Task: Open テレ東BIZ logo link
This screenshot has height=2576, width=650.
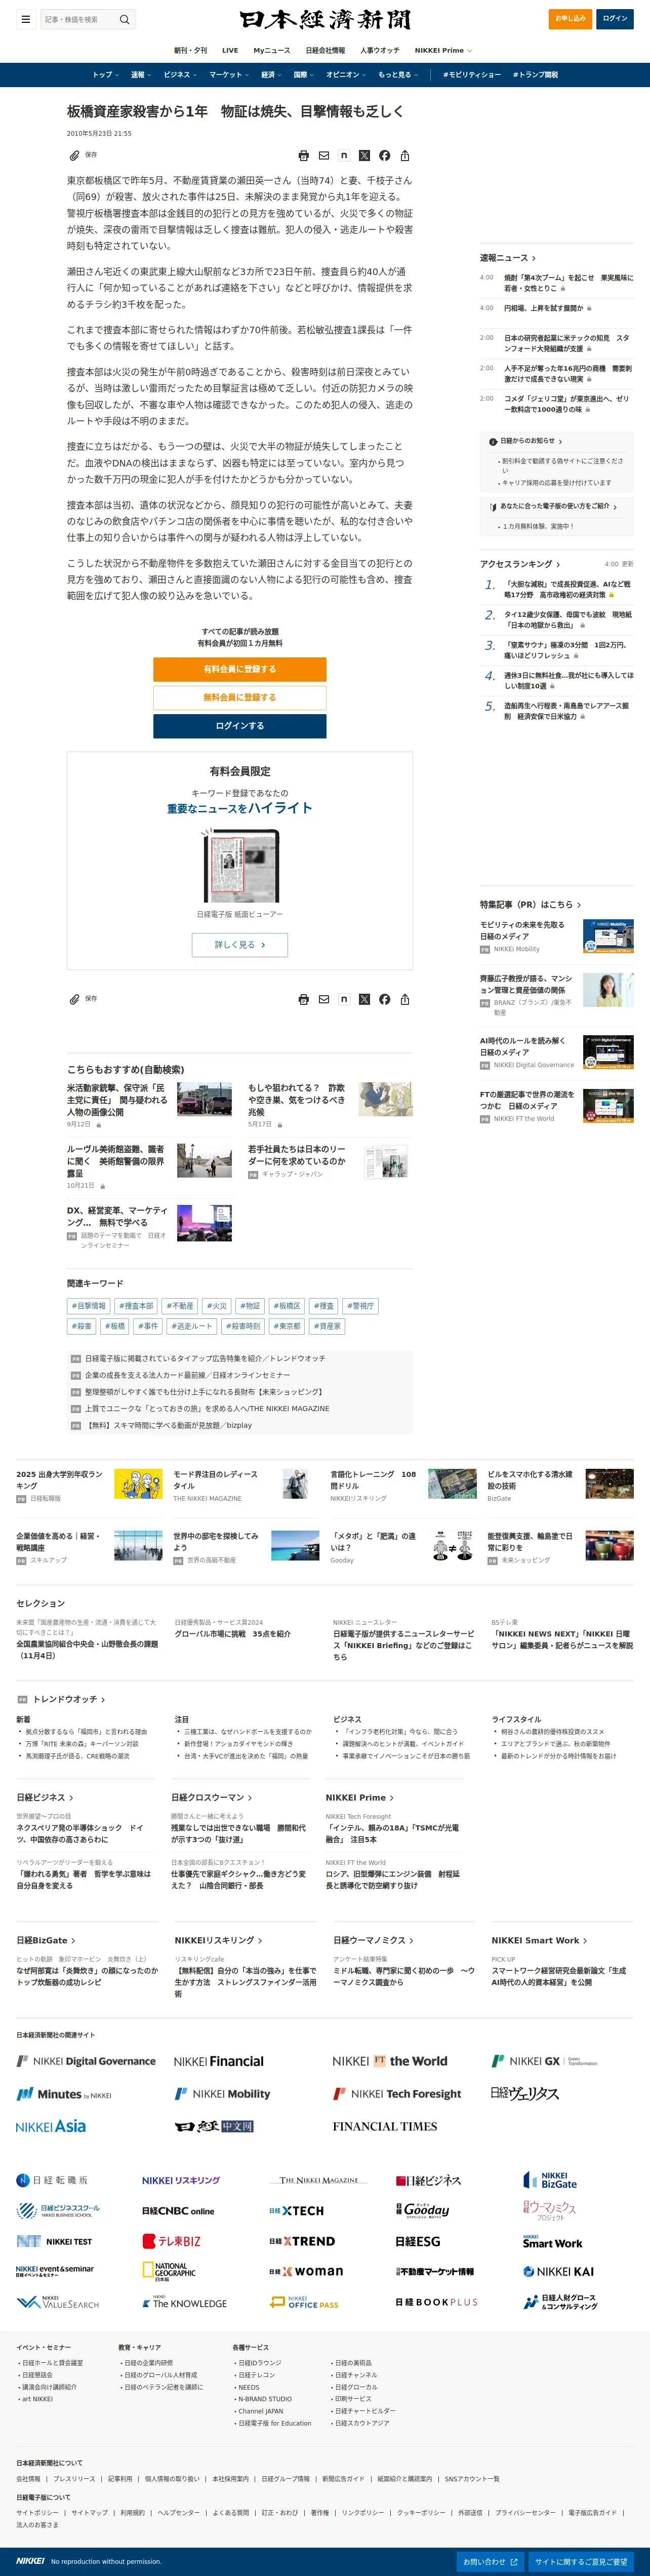Action: (171, 2241)
